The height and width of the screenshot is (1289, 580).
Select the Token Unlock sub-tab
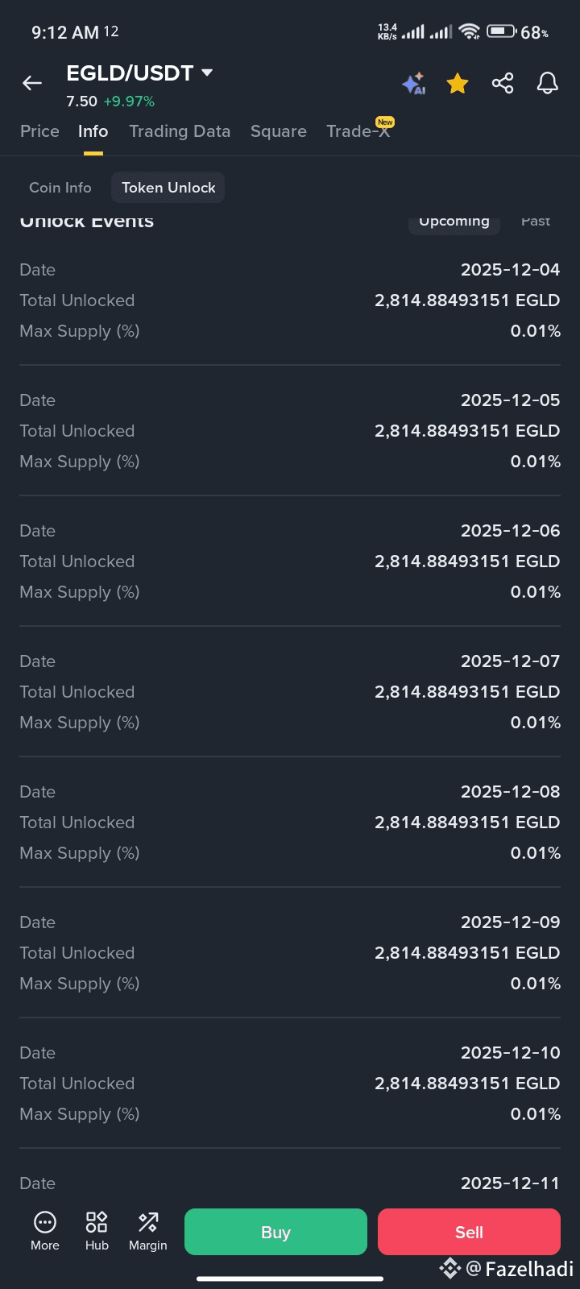pos(168,188)
